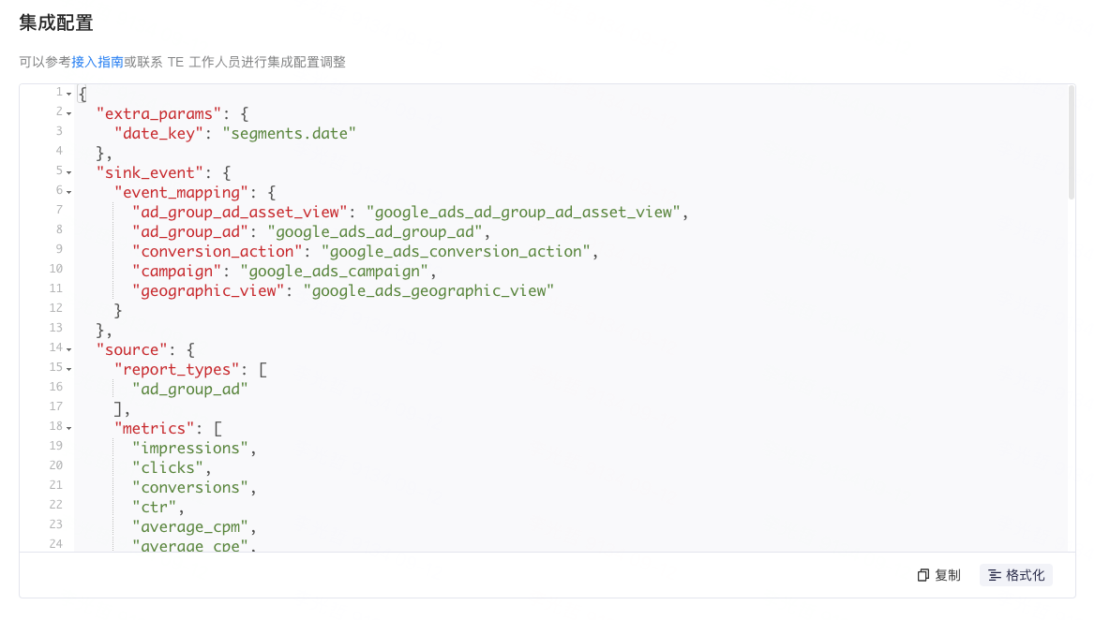Image resolution: width=1095 pixels, height=620 pixels.
Task: Collapse the root object fold arrow on line 1
Action: pyautogui.click(x=69, y=94)
